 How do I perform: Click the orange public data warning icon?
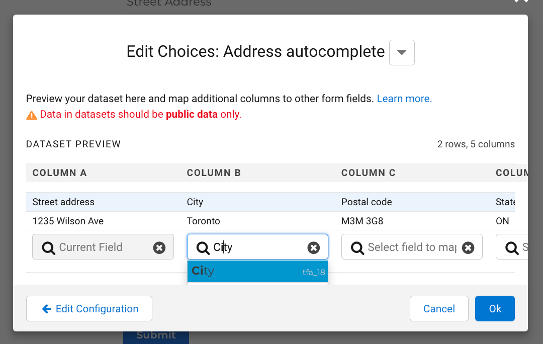32,115
